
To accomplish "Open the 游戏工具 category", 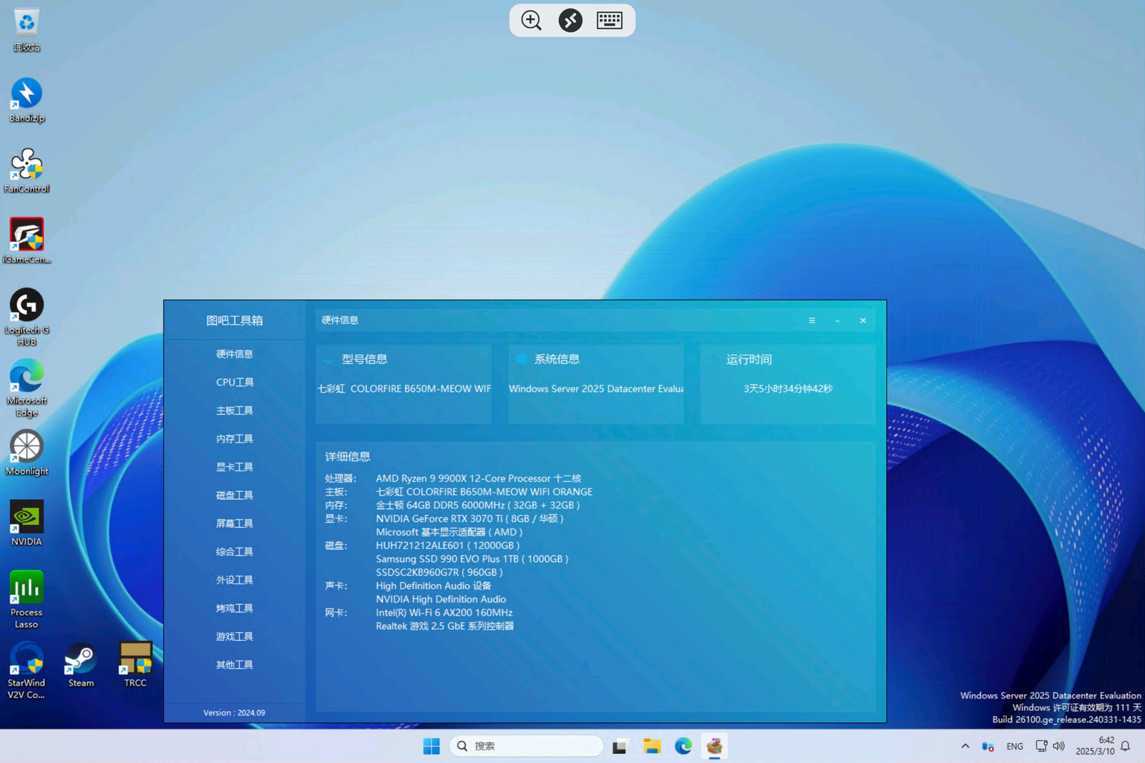I will pos(235,636).
